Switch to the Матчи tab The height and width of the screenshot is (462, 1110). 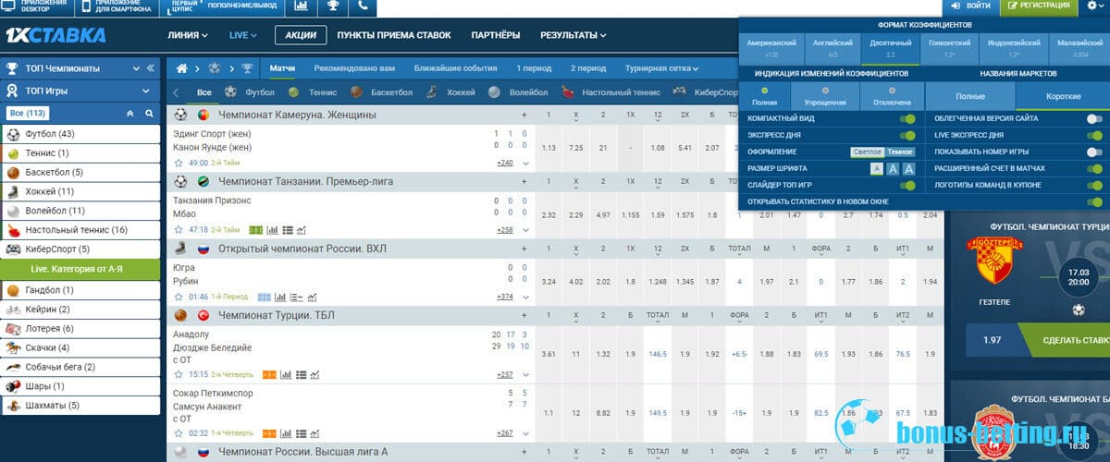(x=282, y=68)
